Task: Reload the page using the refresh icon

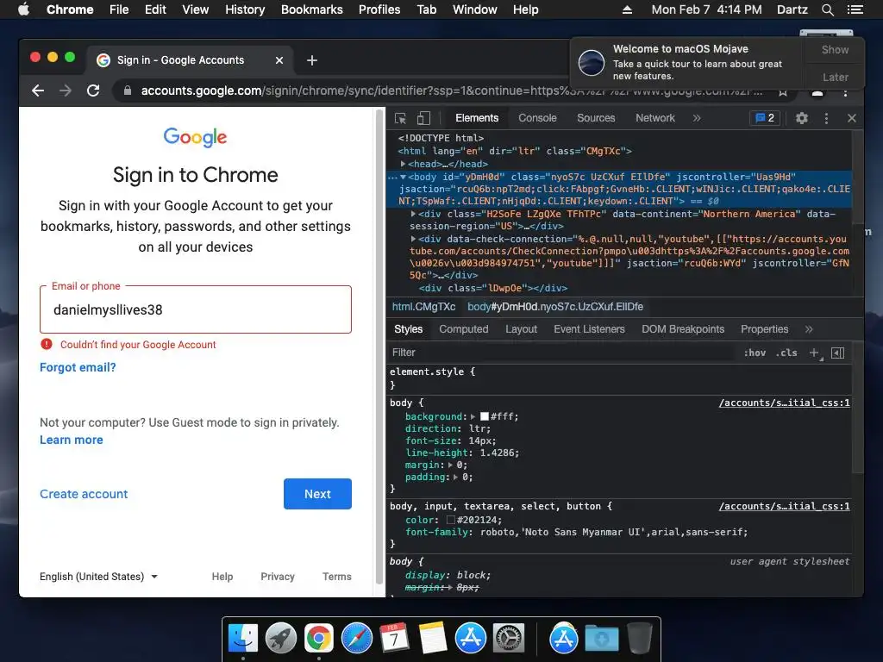Action: pyautogui.click(x=93, y=90)
